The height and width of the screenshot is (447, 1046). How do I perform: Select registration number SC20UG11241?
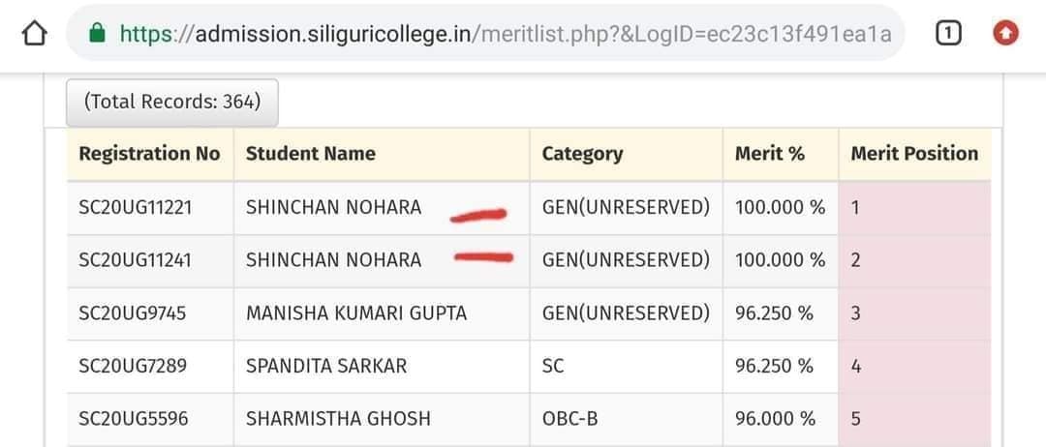(136, 260)
